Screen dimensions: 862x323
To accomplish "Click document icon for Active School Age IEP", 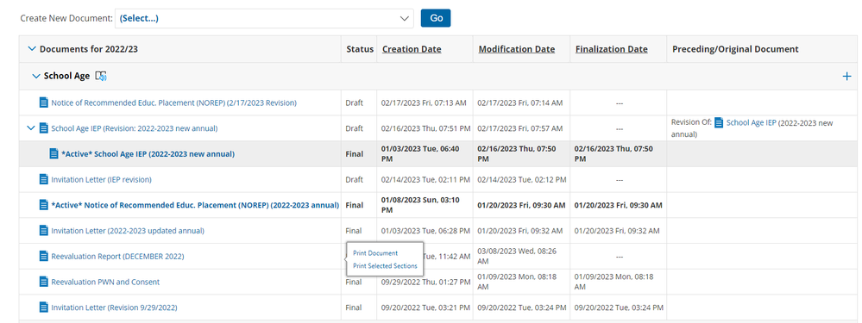I will (x=53, y=153).
